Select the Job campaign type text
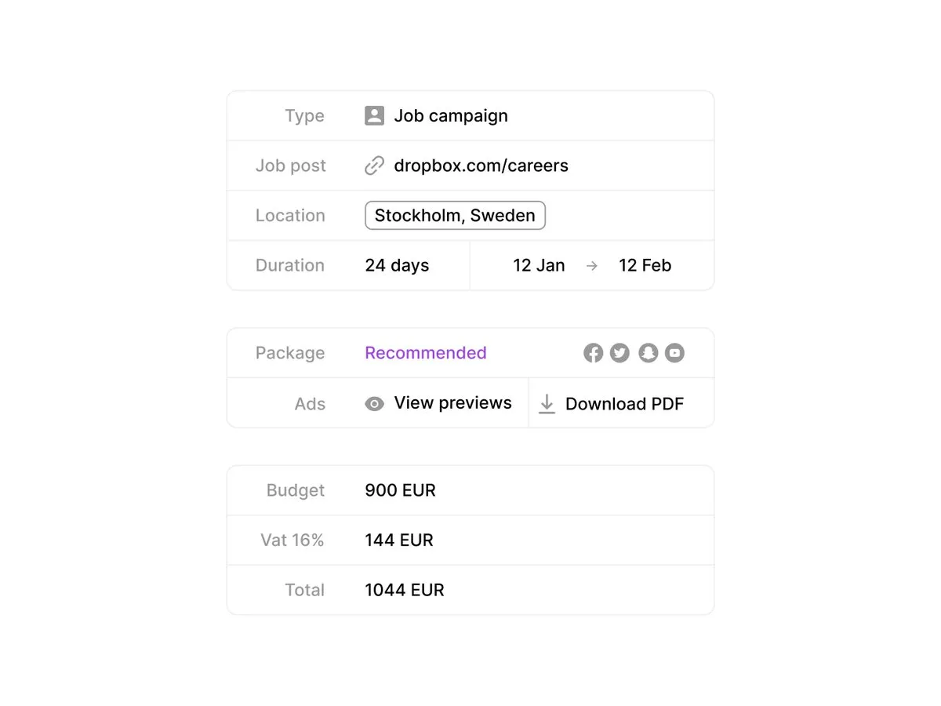The height and width of the screenshot is (706, 941). [451, 116]
